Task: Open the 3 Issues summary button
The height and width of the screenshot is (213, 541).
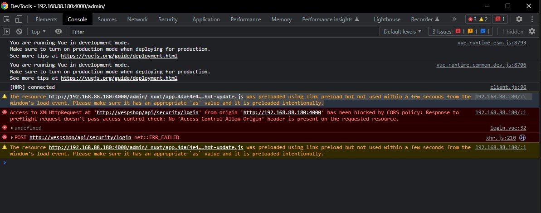Action: pyautogui.click(x=460, y=32)
